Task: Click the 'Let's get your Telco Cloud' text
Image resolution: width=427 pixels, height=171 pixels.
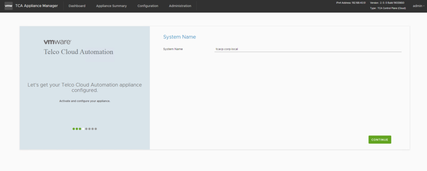Action: [x=85, y=87]
